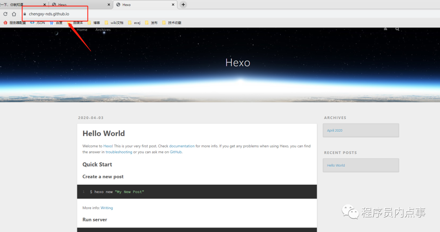Viewport: 440px width, 232px height.
Task: Follow the documentation link
Action: pos(182,146)
